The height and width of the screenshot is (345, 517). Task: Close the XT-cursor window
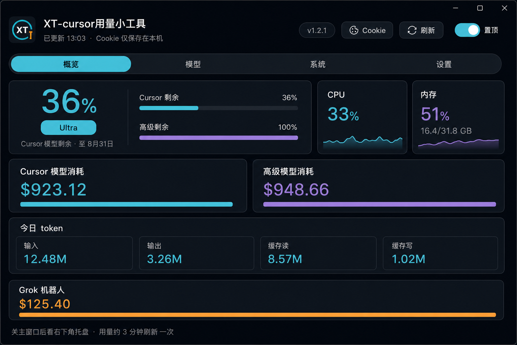coord(504,8)
